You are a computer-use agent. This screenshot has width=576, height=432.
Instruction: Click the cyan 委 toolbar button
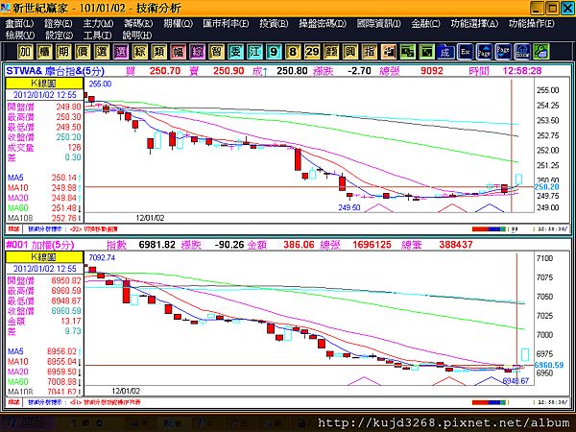[235, 52]
